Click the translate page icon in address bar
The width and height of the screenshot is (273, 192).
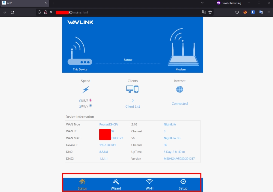pos(204,12)
